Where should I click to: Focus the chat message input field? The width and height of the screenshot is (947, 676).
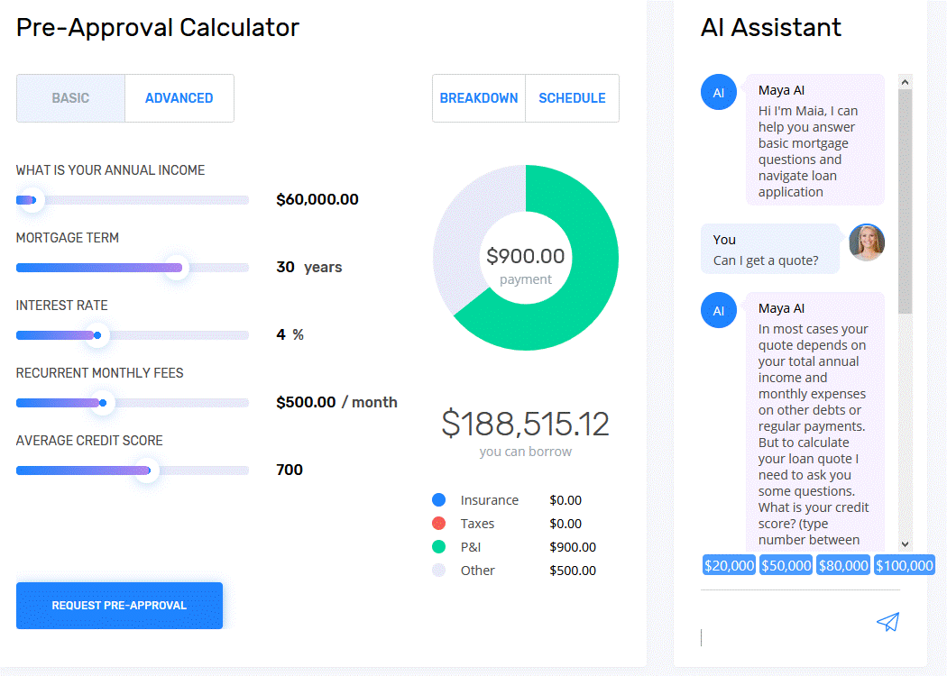click(786, 637)
